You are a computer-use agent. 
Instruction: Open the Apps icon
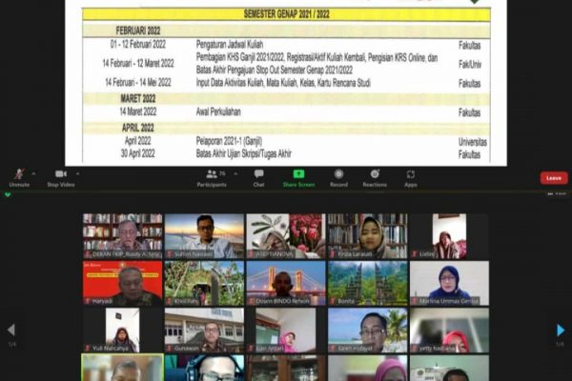pyautogui.click(x=411, y=175)
